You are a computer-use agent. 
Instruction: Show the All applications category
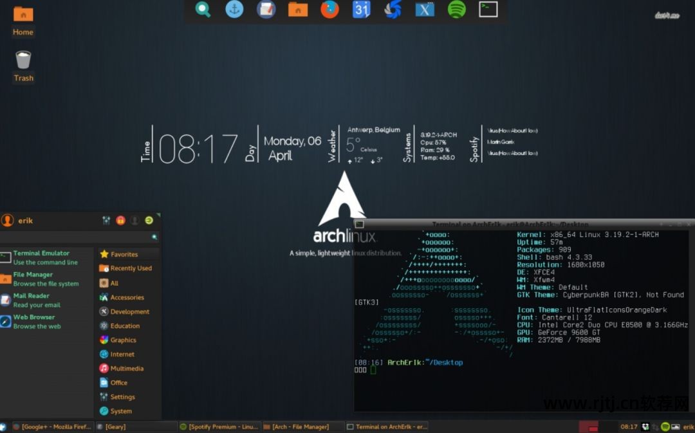click(129, 282)
